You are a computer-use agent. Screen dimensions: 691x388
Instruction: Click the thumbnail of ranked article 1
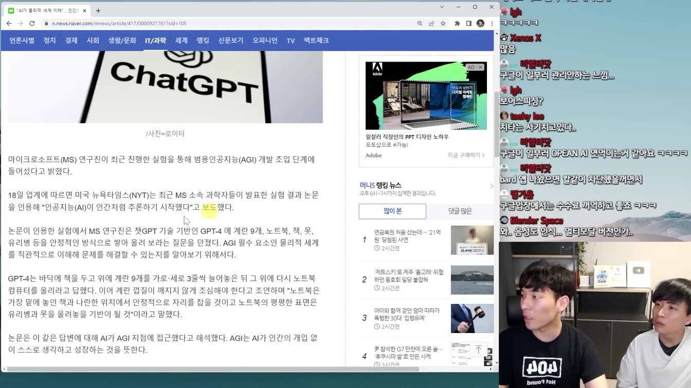[472, 240]
